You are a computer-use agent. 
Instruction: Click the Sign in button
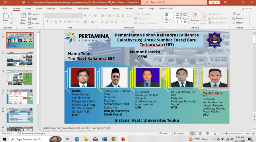pos(214,3)
